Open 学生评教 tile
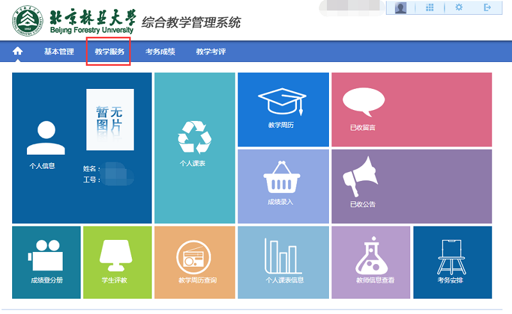This screenshot has height=314, width=512. click(x=117, y=262)
